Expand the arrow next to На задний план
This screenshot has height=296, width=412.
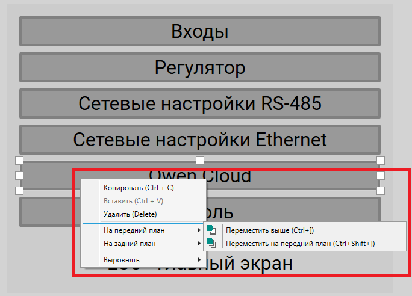coord(199,244)
